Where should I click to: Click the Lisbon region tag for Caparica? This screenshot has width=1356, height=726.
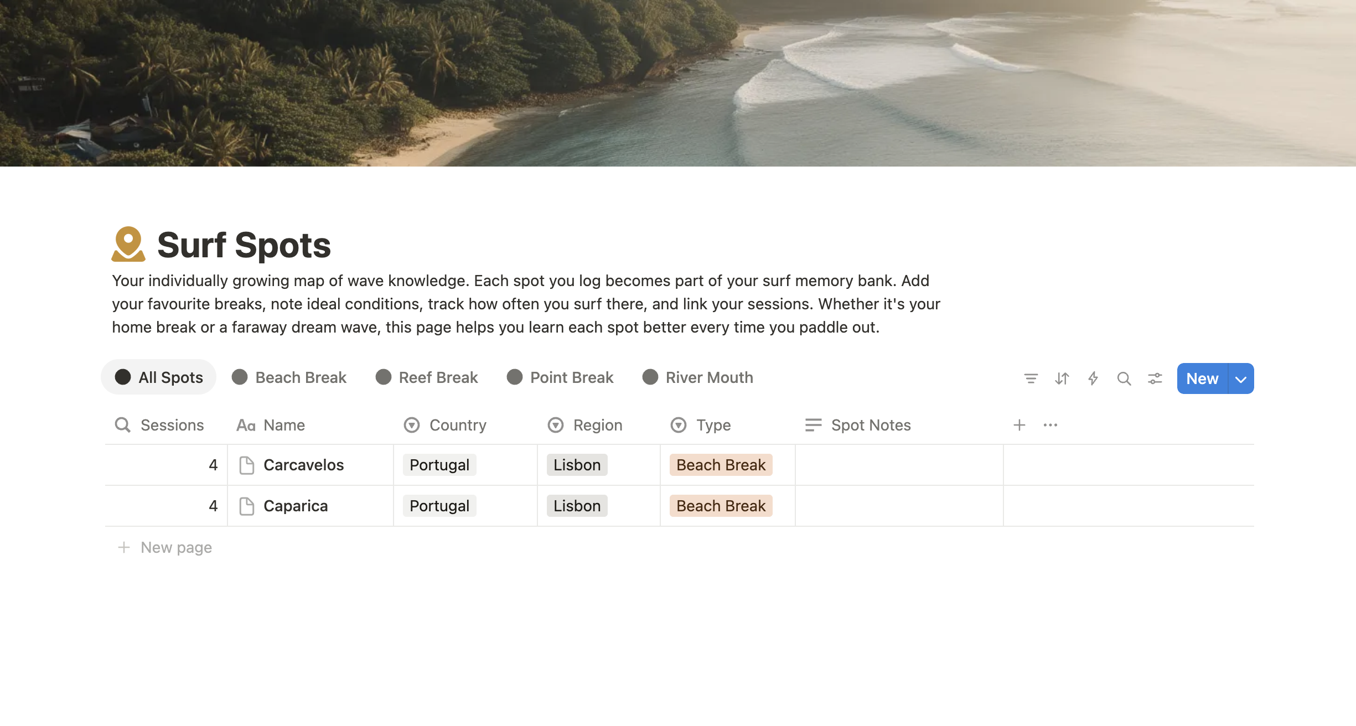point(577,506)
